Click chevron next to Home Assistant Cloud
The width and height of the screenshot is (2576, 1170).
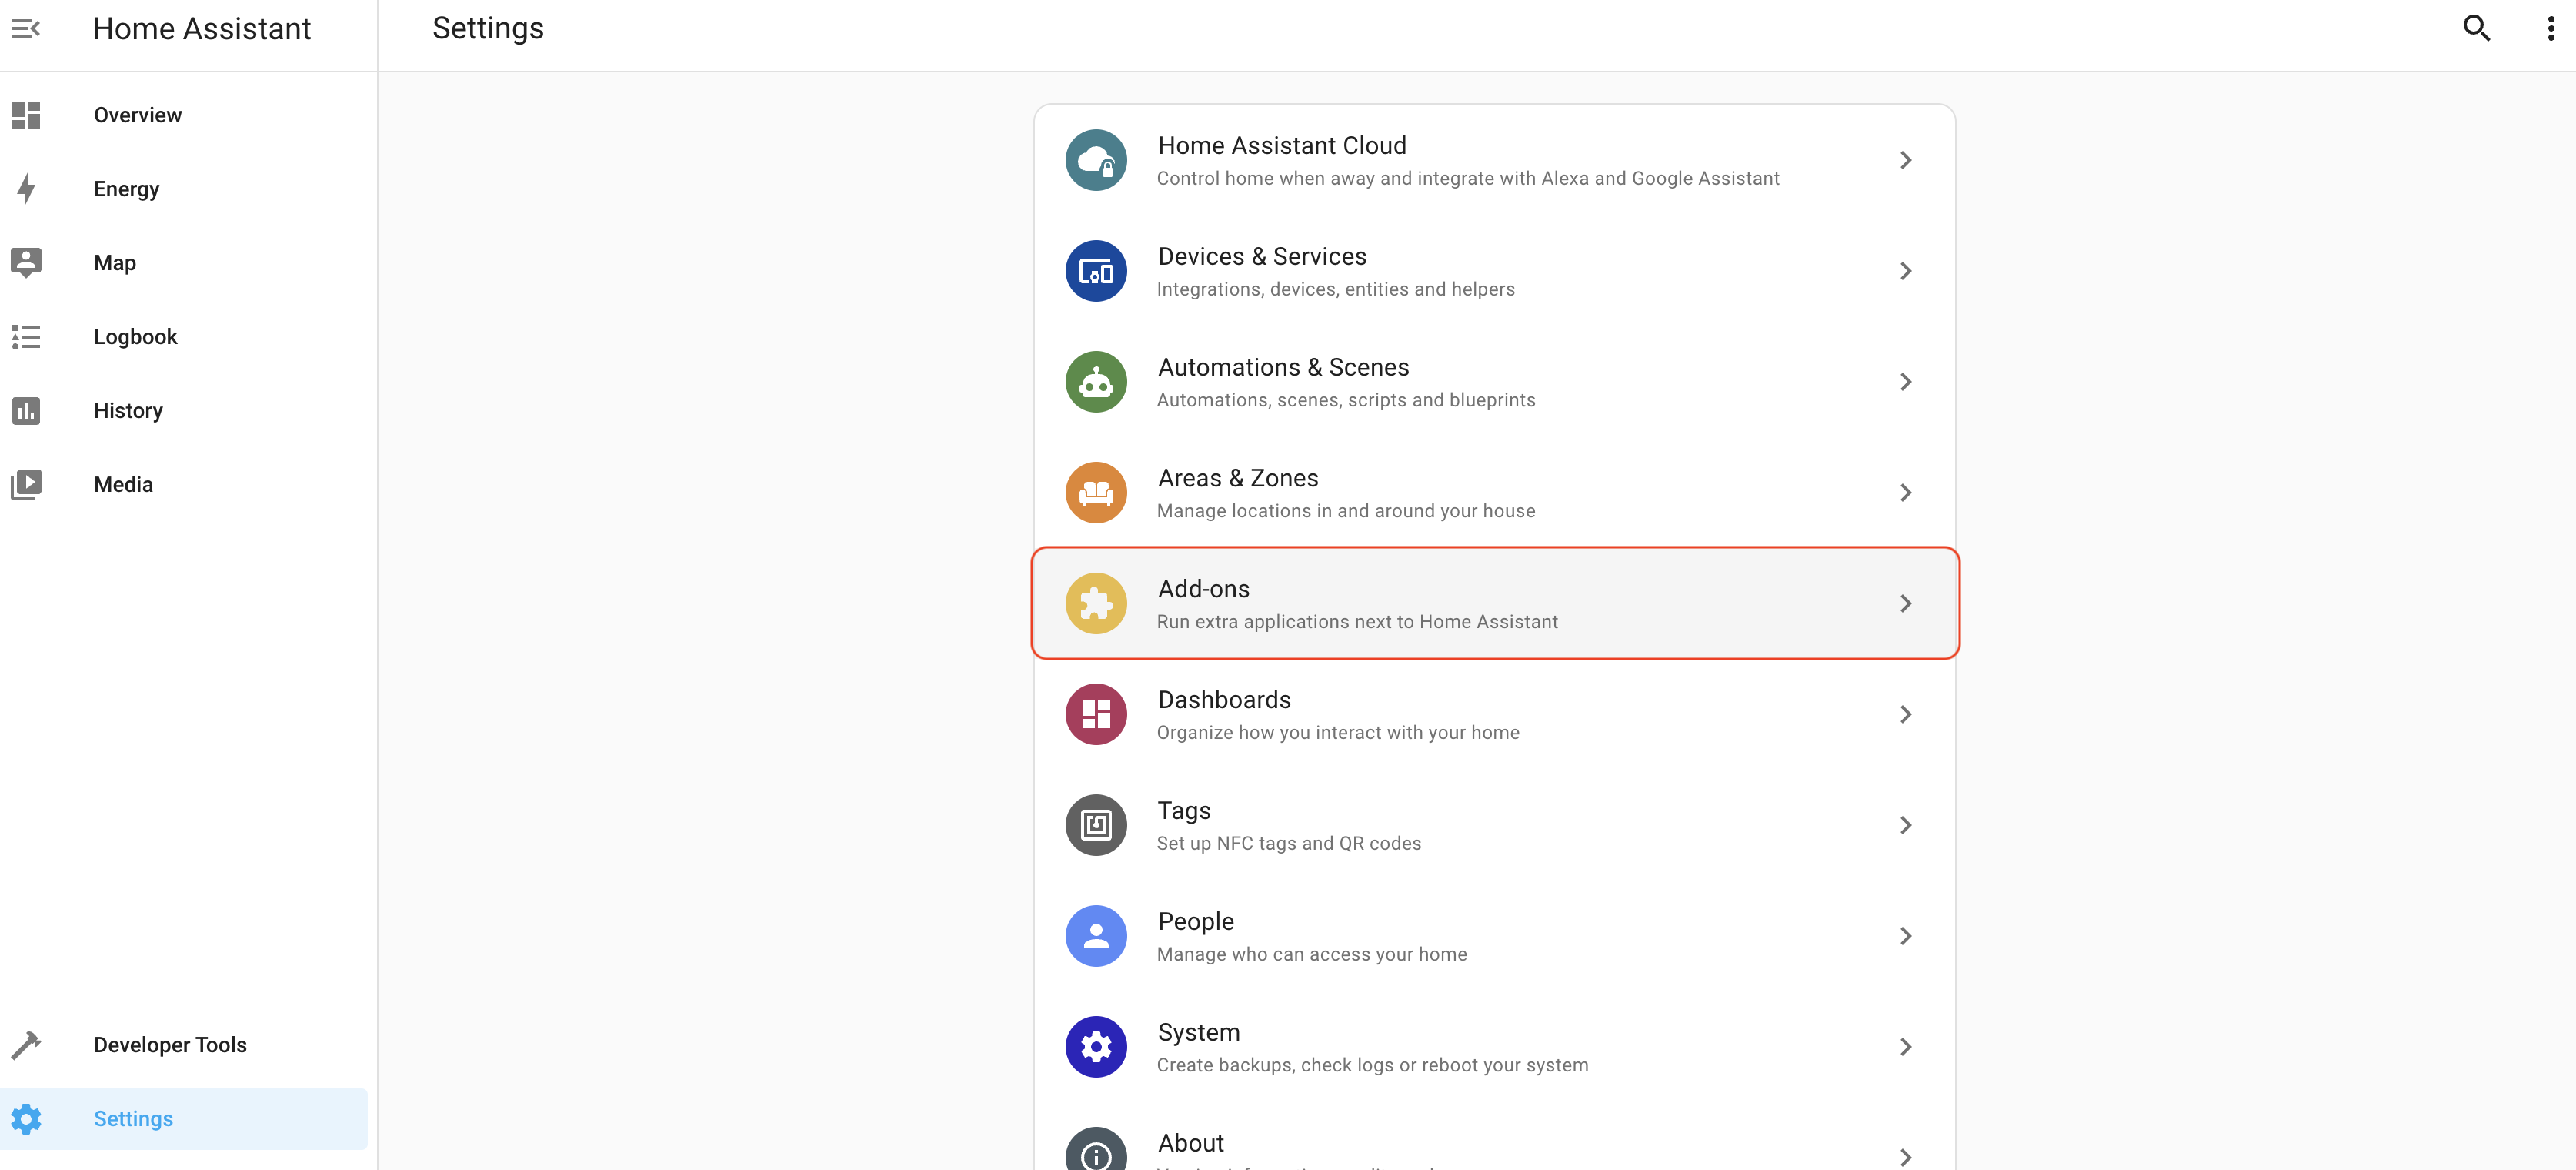(x=1905, y=160)
